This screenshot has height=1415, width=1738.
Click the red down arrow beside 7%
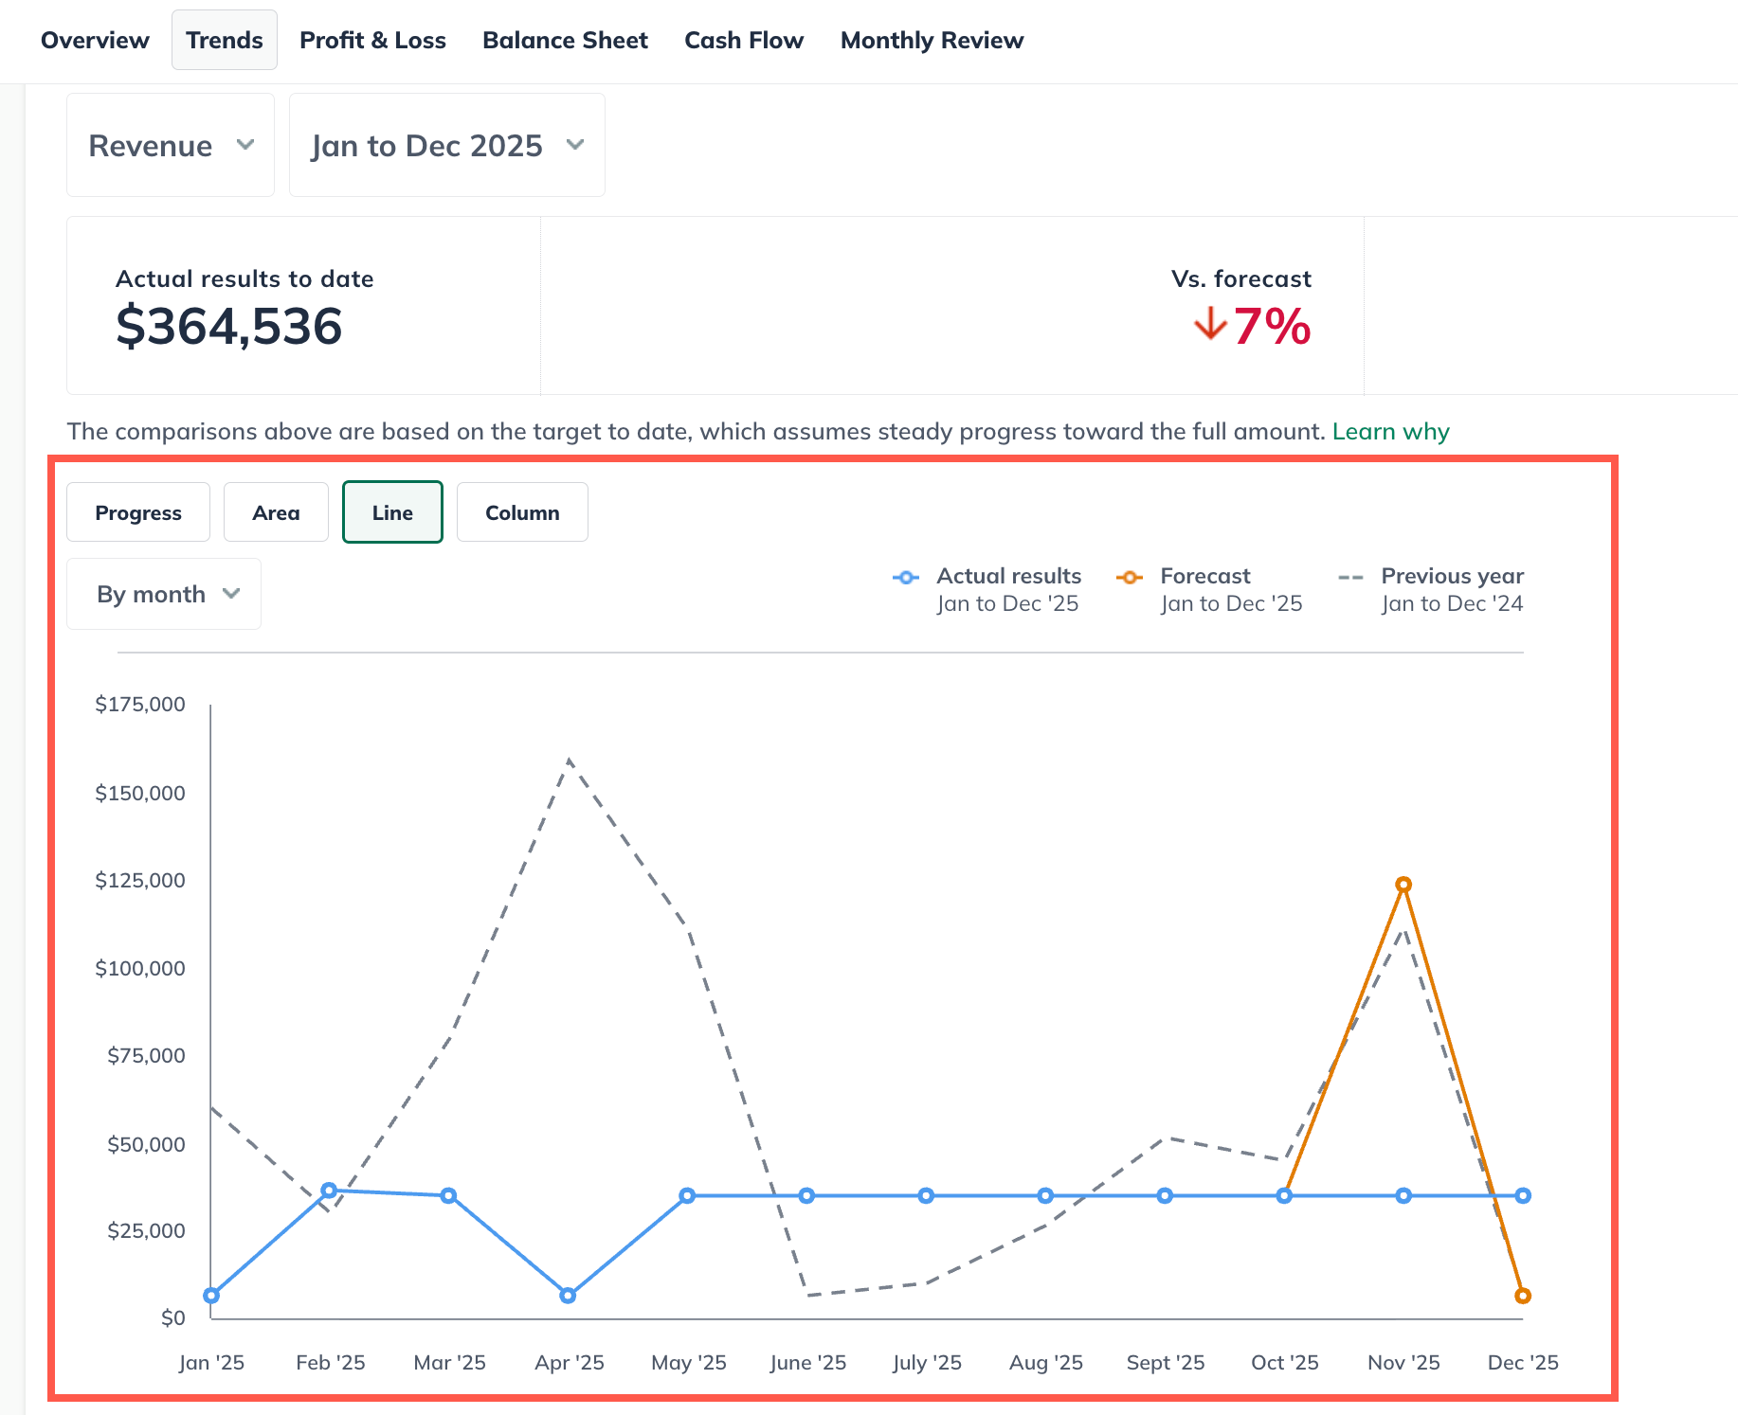[x=1210, y=326]
